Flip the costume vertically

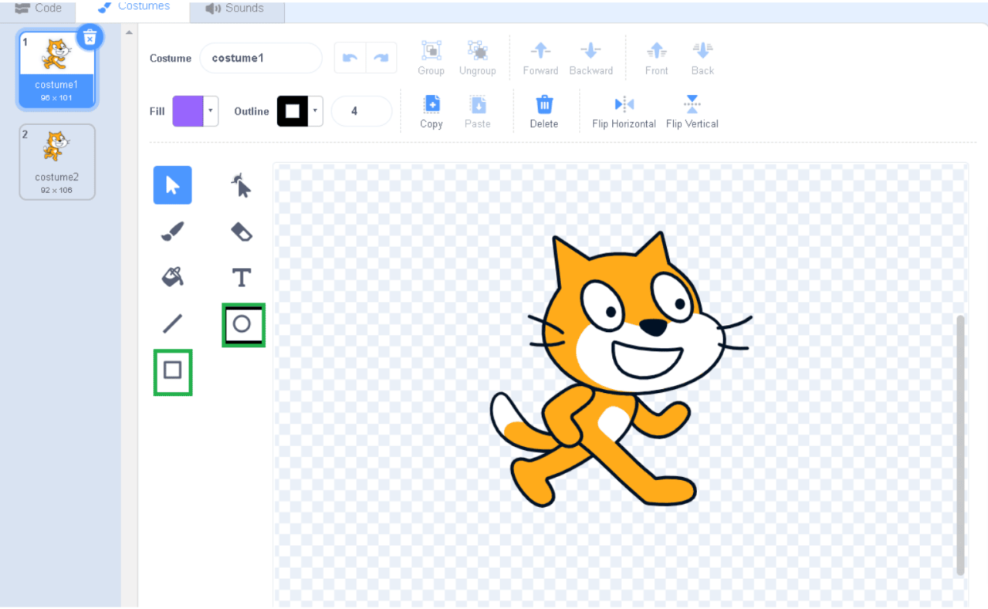pyautogui.click(x=692, y=110)
